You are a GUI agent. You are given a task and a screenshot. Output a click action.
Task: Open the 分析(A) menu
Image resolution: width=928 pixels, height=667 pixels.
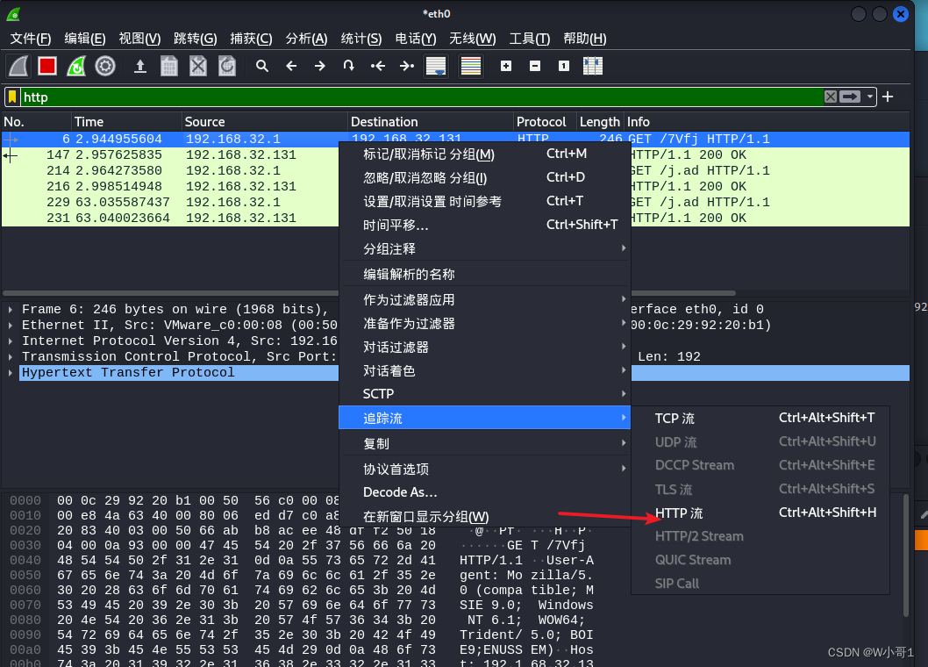coord(307,39)
